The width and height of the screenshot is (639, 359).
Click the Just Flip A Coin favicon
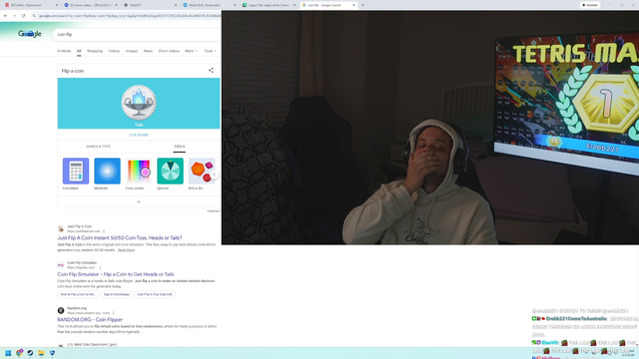click(61, 228)
